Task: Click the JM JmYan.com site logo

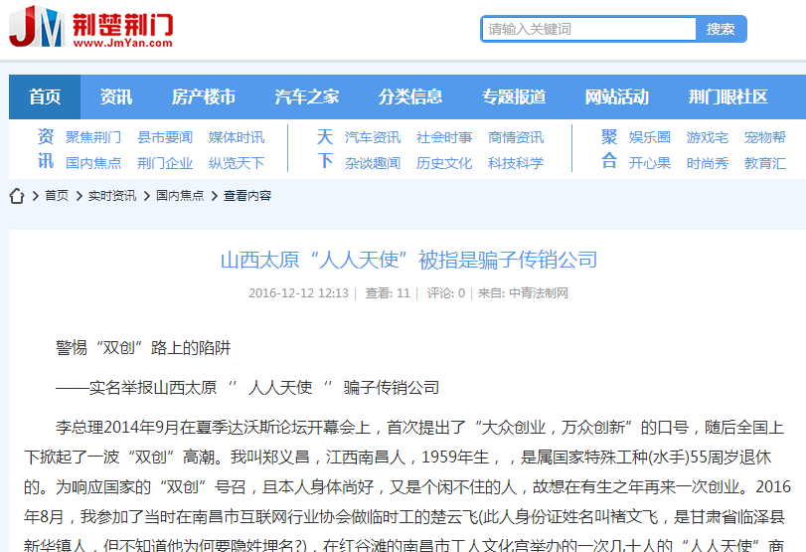Action: 91,27
